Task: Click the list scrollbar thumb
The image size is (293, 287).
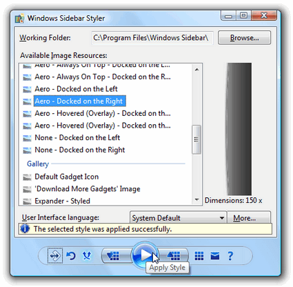Action: pyautogui.click(x=196, y=139)
